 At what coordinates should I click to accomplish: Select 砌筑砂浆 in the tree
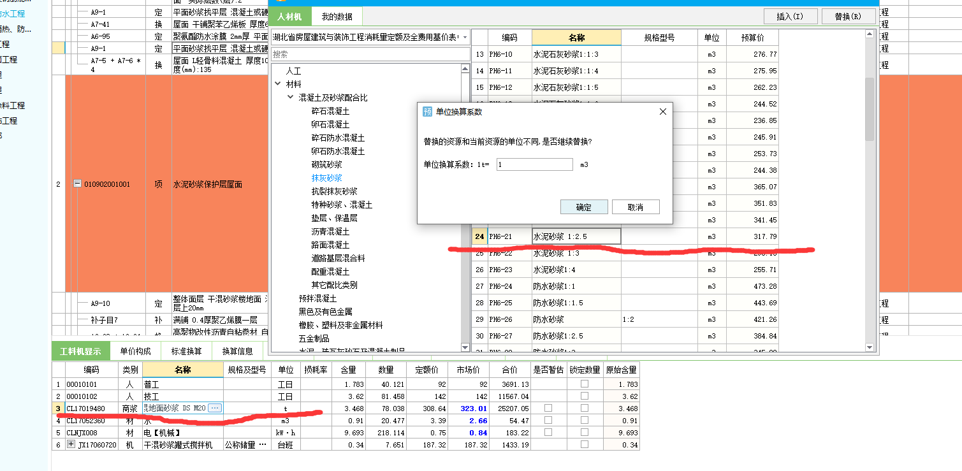[x=326, y=164]
